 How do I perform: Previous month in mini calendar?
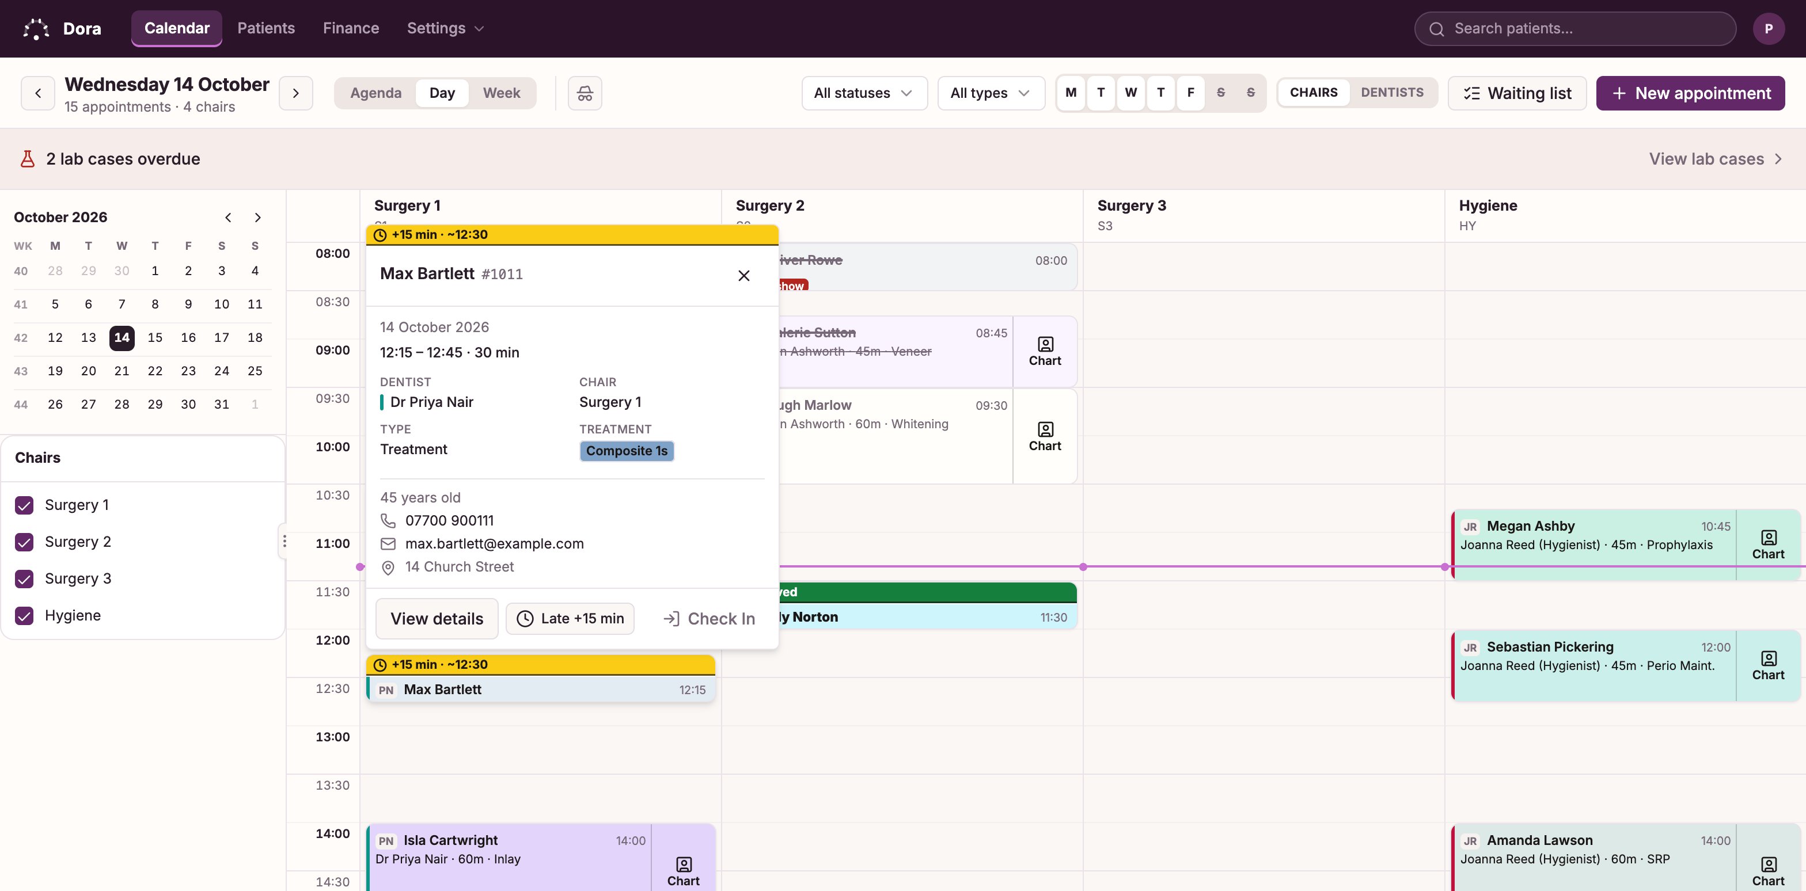tap(228, 217)
